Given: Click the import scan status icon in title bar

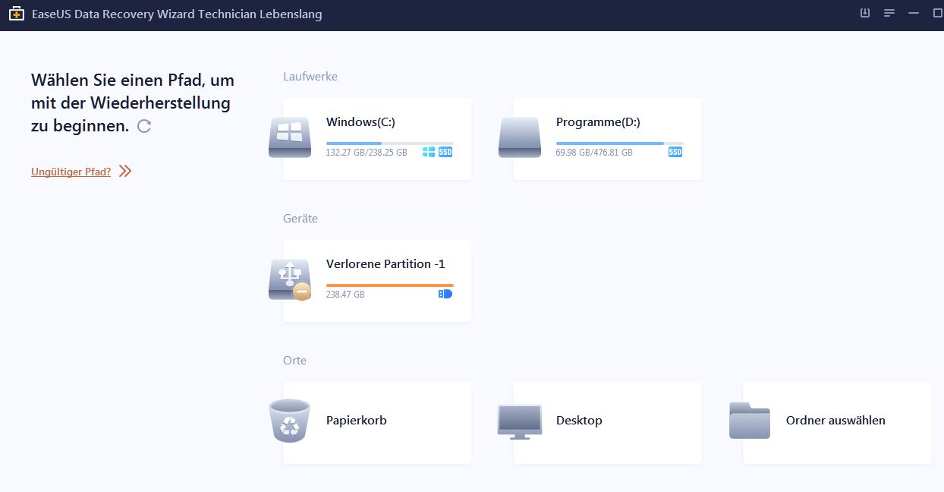Looking at the screenshot, I should tap(865, 13).
